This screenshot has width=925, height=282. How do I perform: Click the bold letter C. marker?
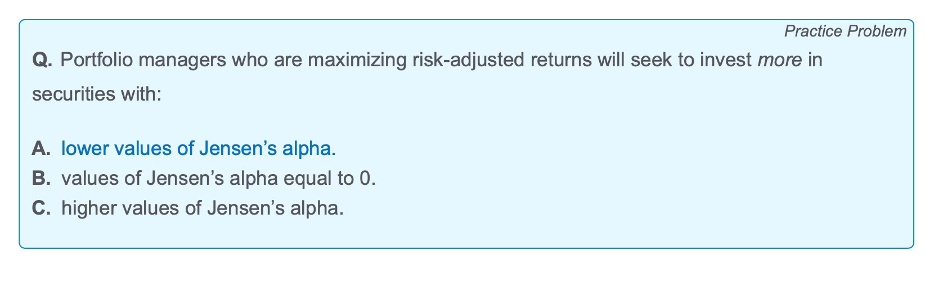42,208
